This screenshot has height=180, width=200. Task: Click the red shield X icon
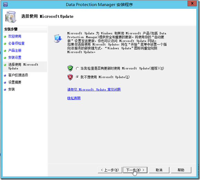coord(70,77)
